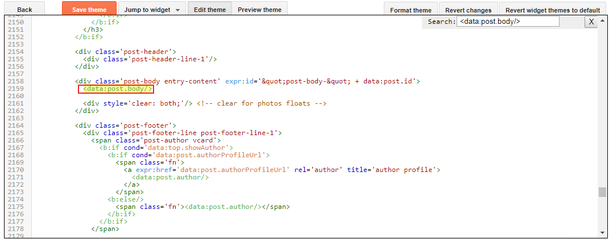Click the post-body entry-content div line
The image size is (609, 239).
[248, 82]
